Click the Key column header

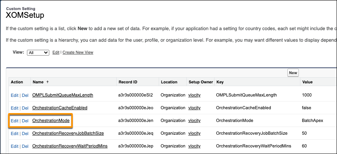(220, 82)
